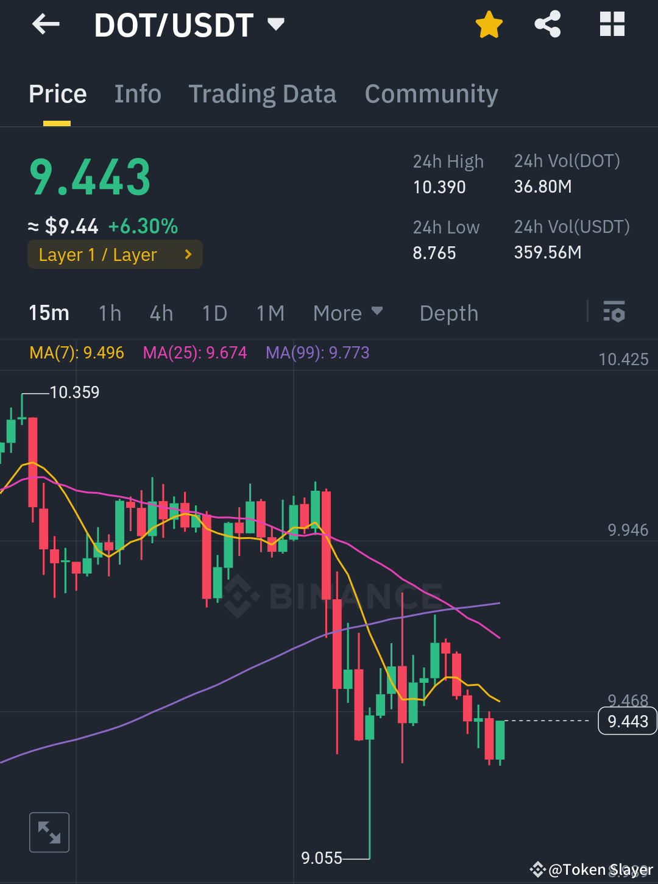The width and height of the screenshot is (658, 884).
Task: Tap the 9.443 price label on chart
Action: [627, 721]
